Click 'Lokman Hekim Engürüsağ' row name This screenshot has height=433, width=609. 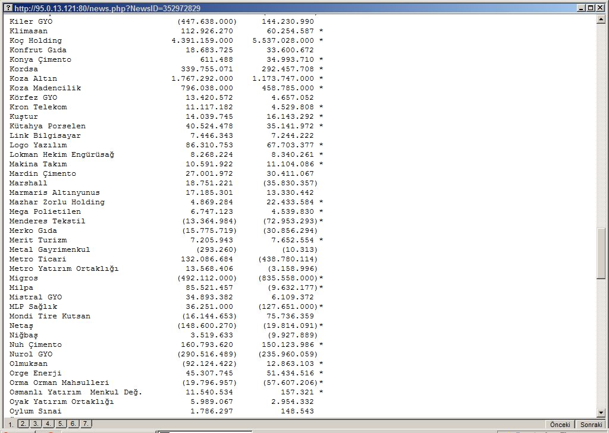click(x=62, y=155)
